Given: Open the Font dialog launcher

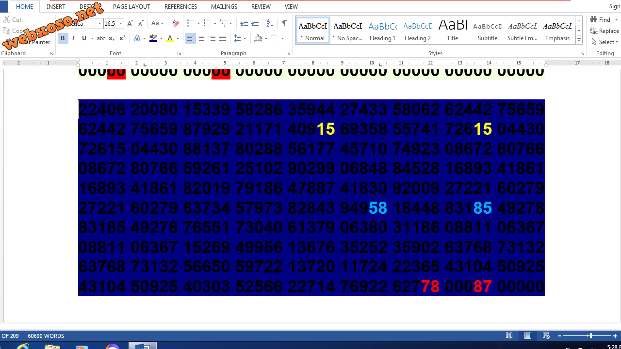Looking at the screenshot, I should [179, 53].
